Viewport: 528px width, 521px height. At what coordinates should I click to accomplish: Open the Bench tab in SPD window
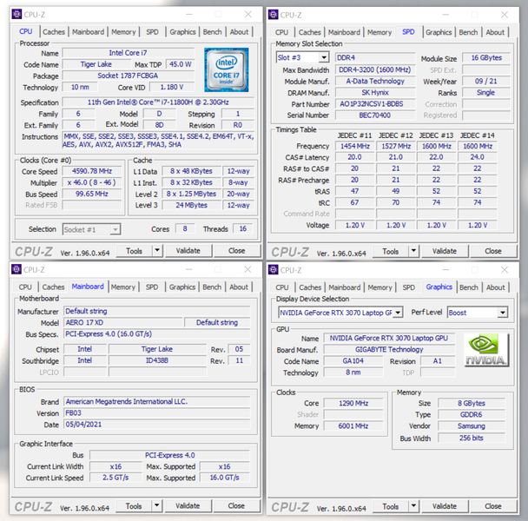click(x=468, y=32)
